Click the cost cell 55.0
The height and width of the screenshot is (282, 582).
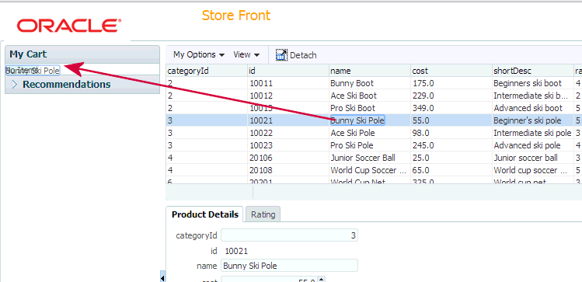(x=421, y=120)
